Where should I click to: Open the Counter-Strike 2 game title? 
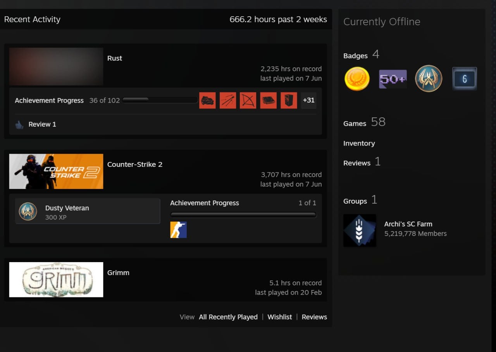135,164
